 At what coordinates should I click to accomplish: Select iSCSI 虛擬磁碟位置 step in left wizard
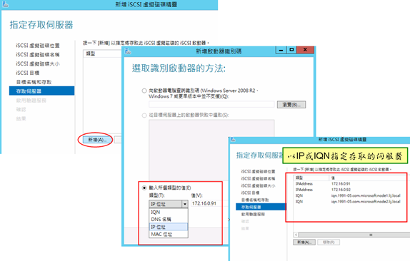(x=38, y=46)
